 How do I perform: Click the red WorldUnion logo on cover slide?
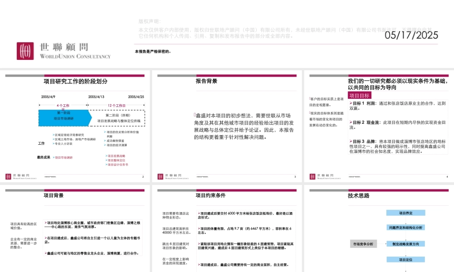(25, 51)
